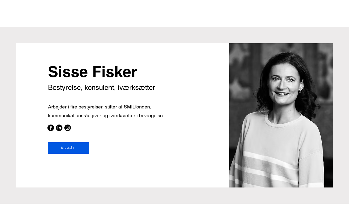The image size is (349, 218).
Task: Click the word "Fisker" in the heading
Action: pyautogui.click(x=115, y=72)
